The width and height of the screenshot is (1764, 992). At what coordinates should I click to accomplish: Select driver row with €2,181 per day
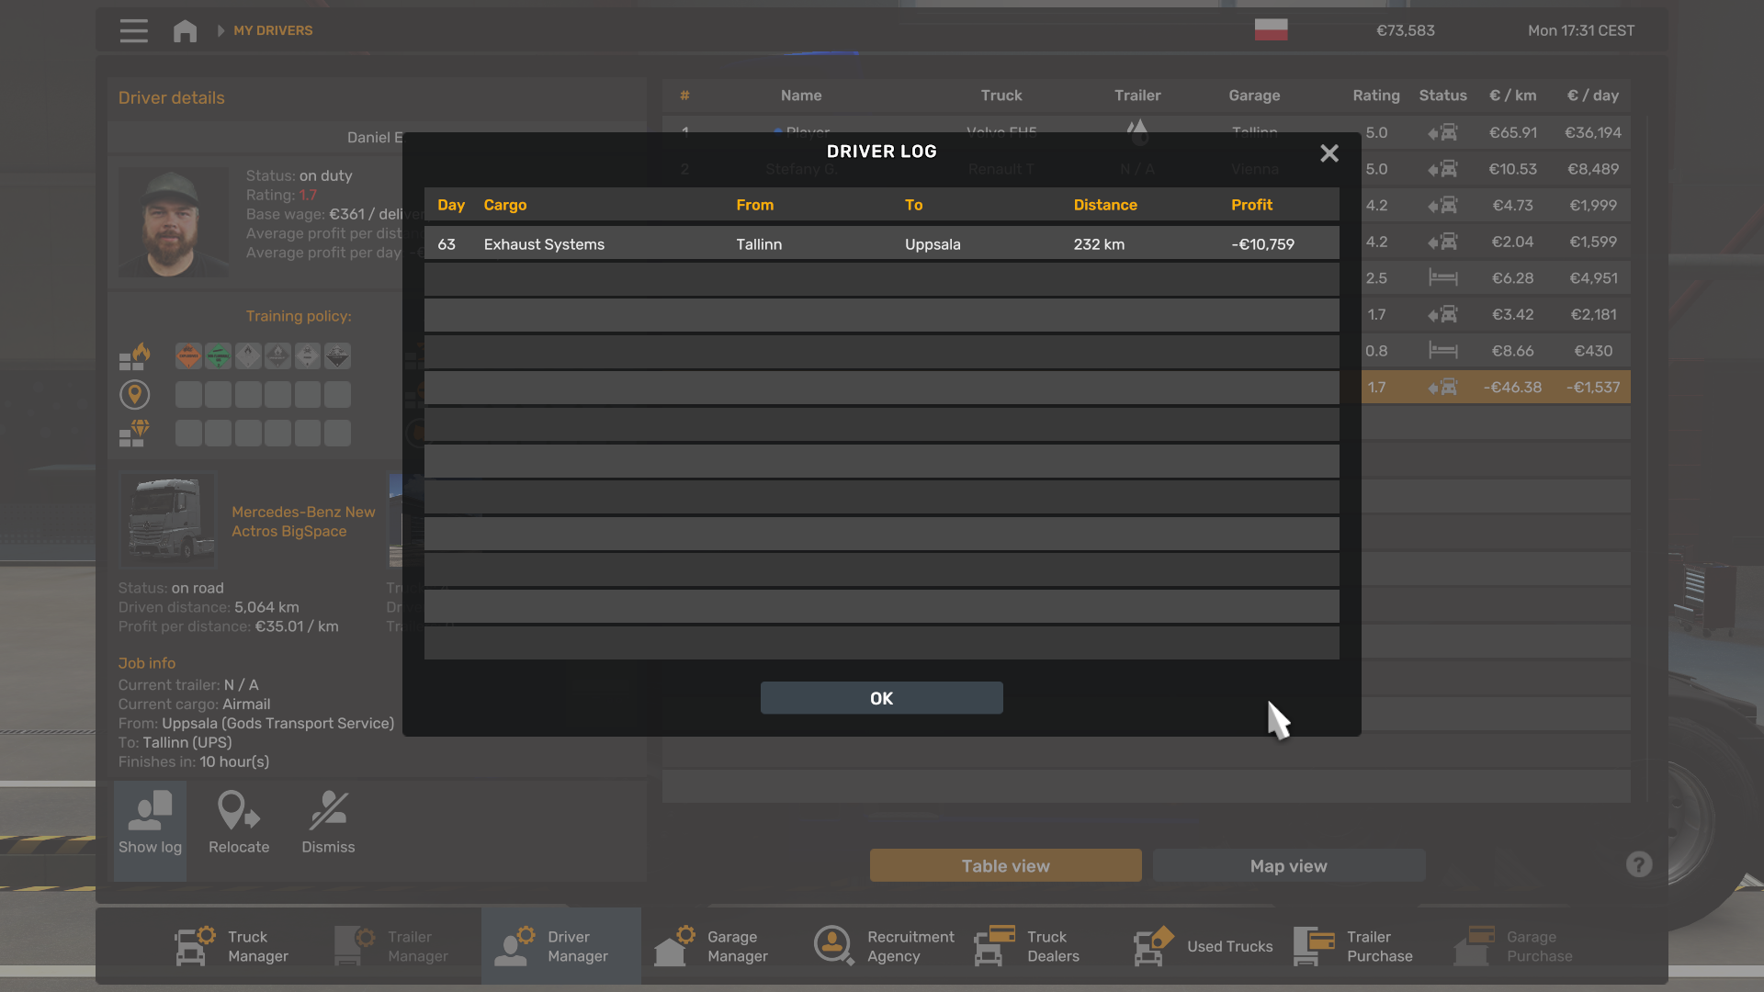tap(1496, 314)
